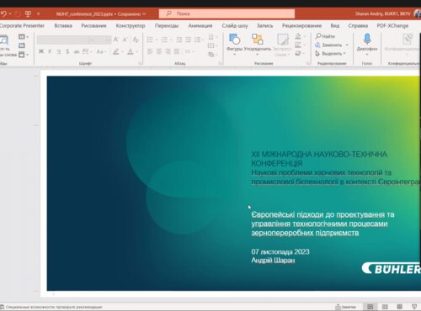Click the Поиск search box
Viewport: 421px width, 311px height.
pos(226,13)
